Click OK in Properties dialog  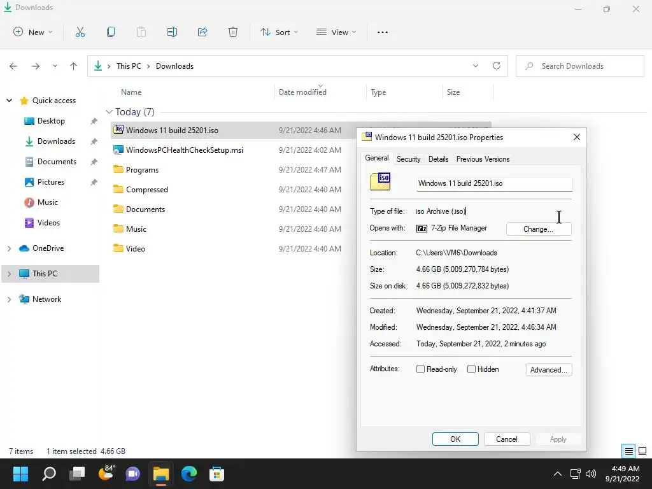455,439
